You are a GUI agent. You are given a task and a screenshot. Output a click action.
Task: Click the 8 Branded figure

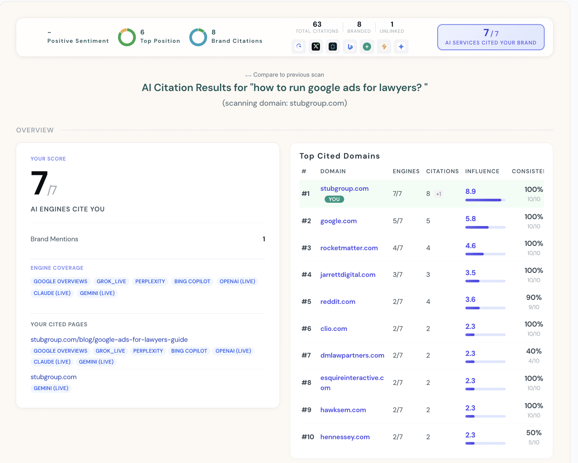(359, 24)
